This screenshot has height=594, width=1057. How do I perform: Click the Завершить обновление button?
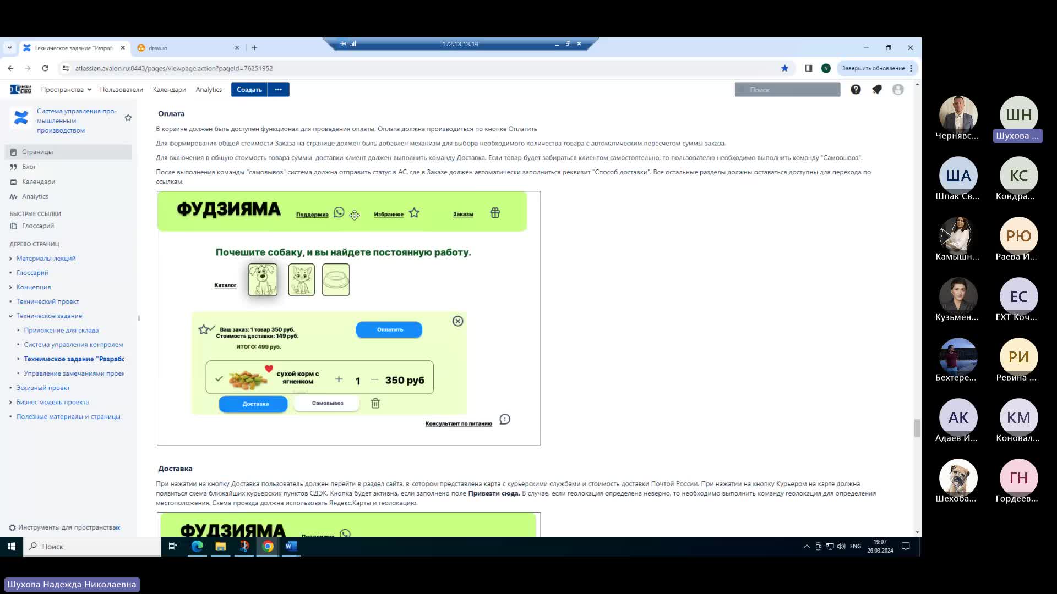tap(877, 68)
